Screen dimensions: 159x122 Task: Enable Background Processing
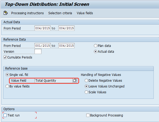coord(88,115)
